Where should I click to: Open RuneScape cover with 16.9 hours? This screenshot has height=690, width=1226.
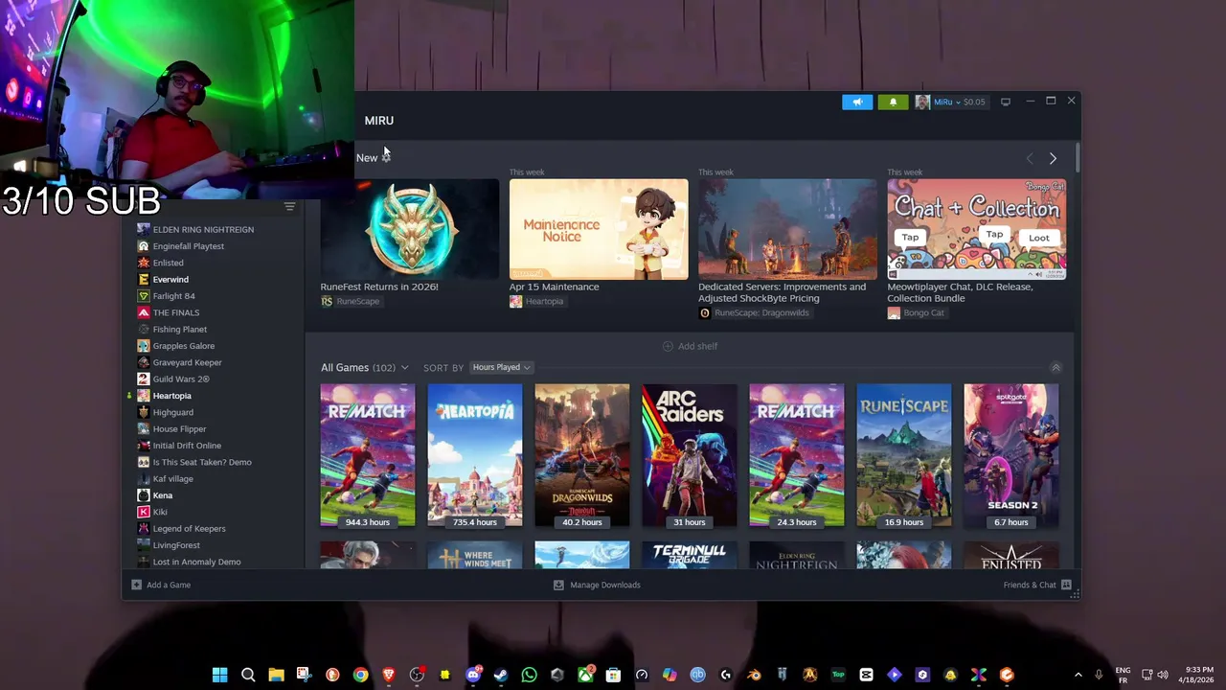(x=904, y=455)
